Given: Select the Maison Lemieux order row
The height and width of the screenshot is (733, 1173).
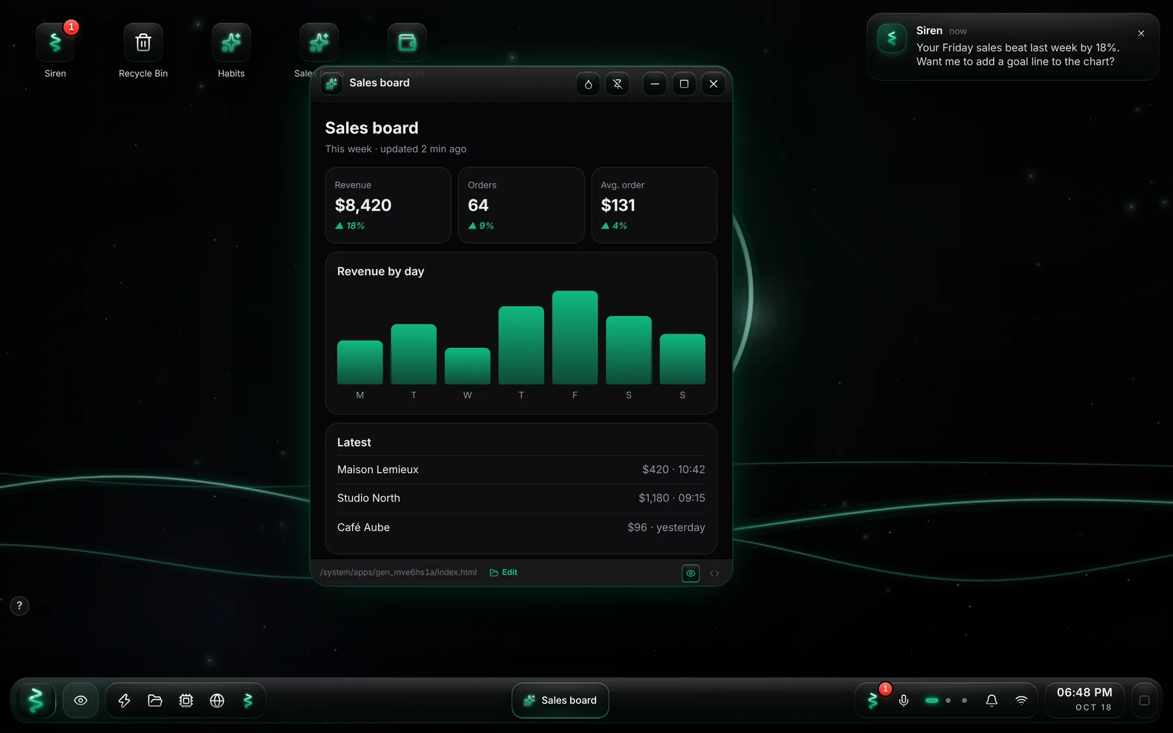Looking at the screenshot, I should [521, 470].
